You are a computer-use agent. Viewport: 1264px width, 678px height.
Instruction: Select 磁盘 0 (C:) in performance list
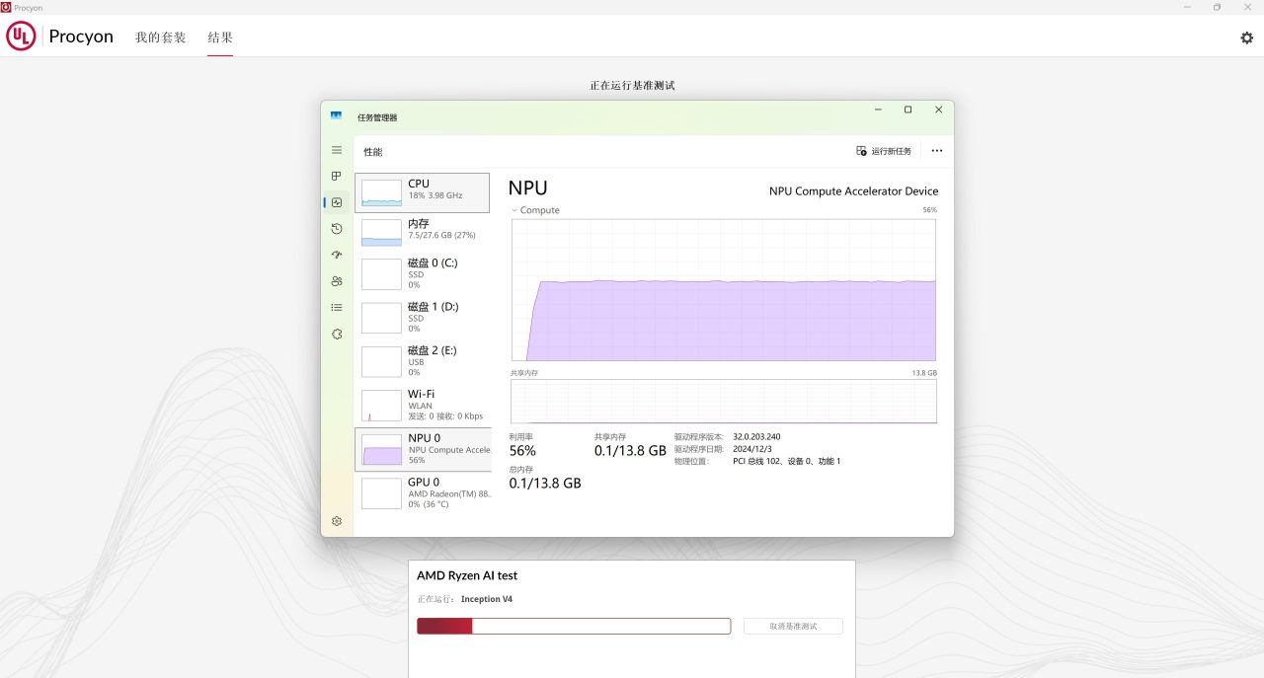pos(423,273)
